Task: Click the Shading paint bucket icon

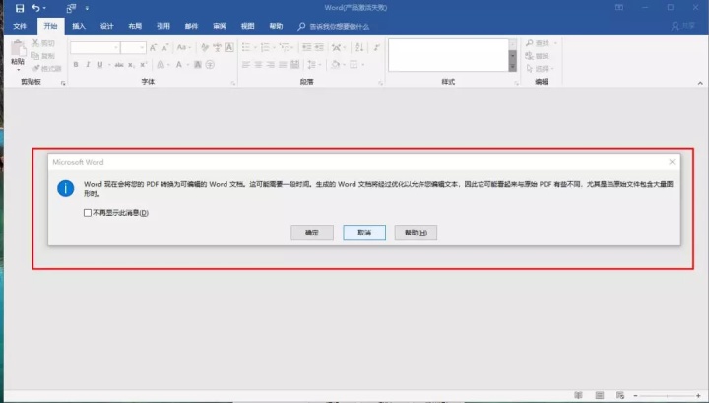Action: (335, 65)
